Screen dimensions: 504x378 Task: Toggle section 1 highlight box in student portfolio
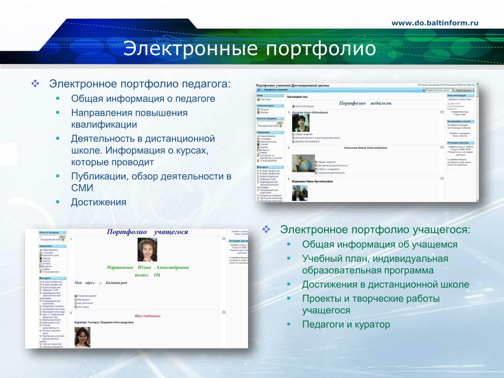click(x=224, y=239)
